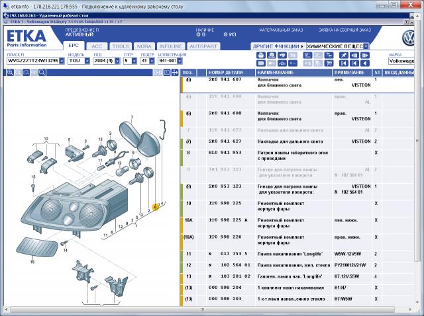Click the third magnifier icon above the illustration

(x=26, y=72)
